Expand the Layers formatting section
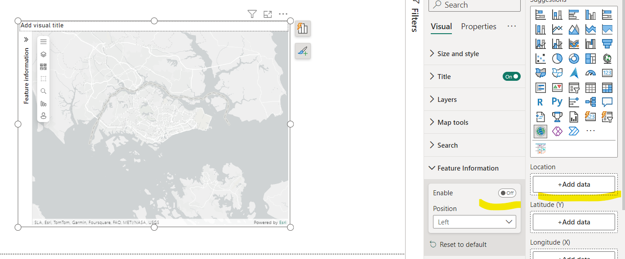The height and width of the screenshot is (259, 625). [474, 99]
